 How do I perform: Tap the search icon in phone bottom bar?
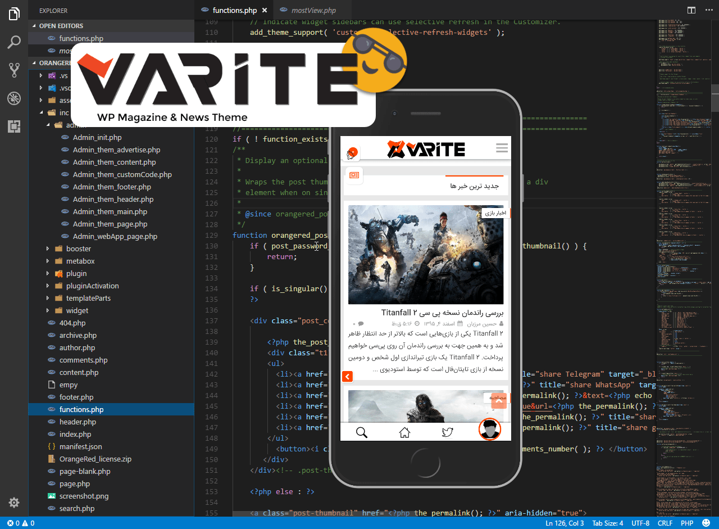[x=362, y=432]
